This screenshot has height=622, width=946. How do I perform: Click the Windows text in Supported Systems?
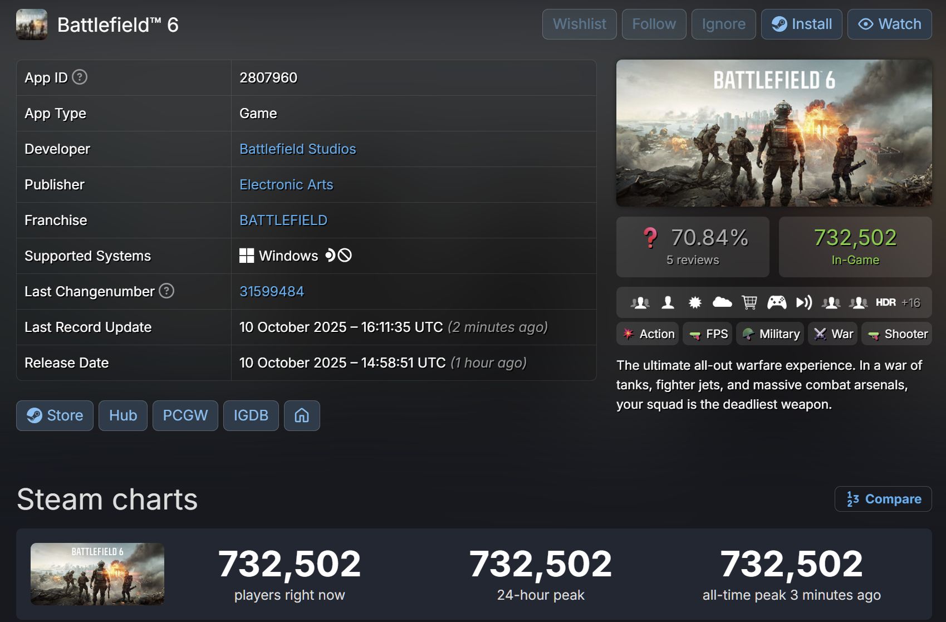[x=288, y=256]
